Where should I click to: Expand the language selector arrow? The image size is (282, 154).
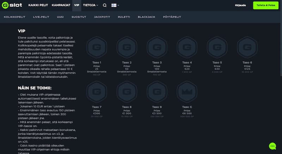118,5
